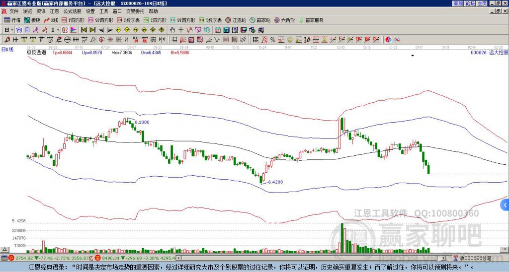Viewport: 509px width, 272px height.
Task: Click the horizontal scrollbar left arrow
Action: click(x=178, y=258)
